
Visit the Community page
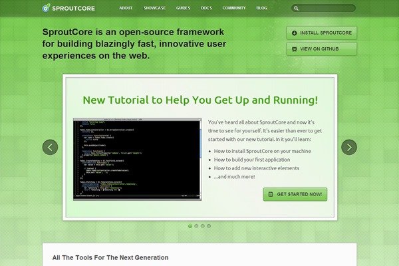pos(234,9)
